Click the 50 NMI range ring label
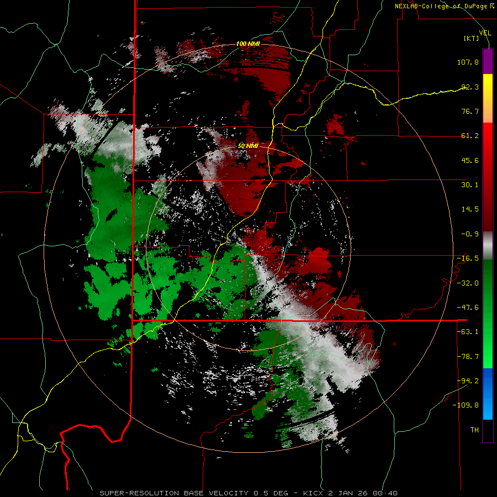497x497 pixels. click(x=248, y=146)
